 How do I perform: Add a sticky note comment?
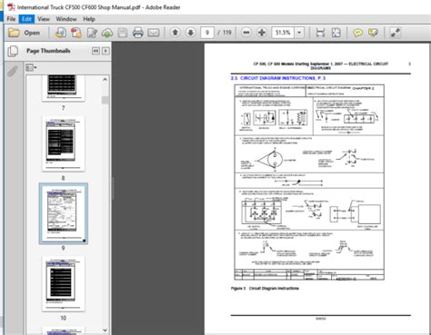pos(357,33)
